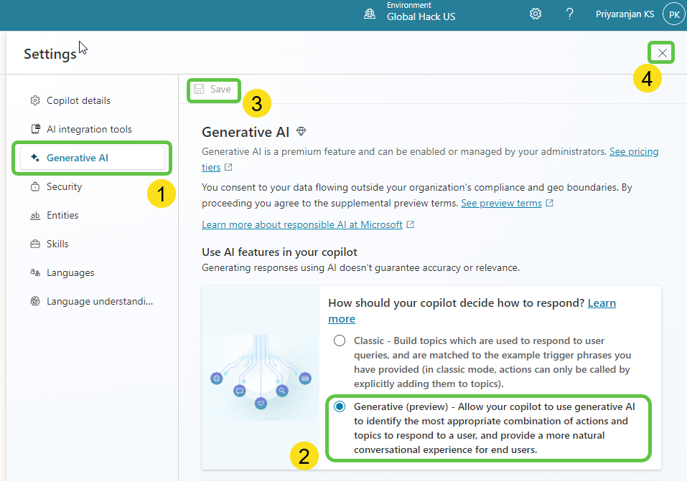
Task: Open the settings gear in top bar
Action: tap(536, 14)
